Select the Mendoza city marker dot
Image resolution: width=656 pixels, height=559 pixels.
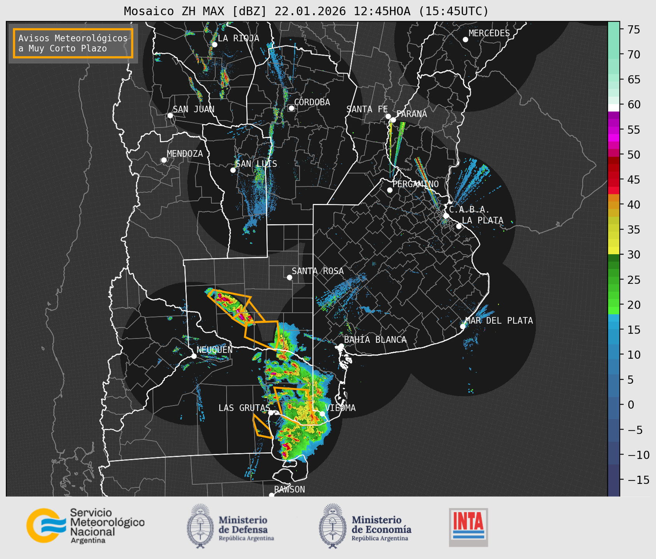(x=164, y=160)
